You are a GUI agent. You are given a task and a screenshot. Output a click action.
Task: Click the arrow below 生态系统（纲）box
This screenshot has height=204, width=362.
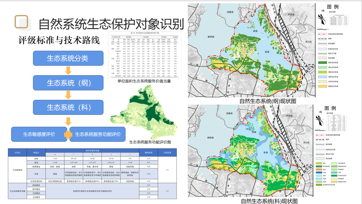(68, 95)
